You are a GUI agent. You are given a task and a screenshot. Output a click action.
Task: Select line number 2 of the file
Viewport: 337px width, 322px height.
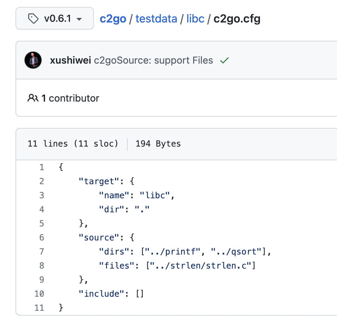(42, 181)
